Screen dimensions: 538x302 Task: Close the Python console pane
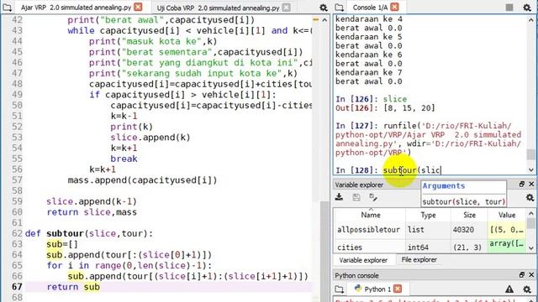point(531,275)
